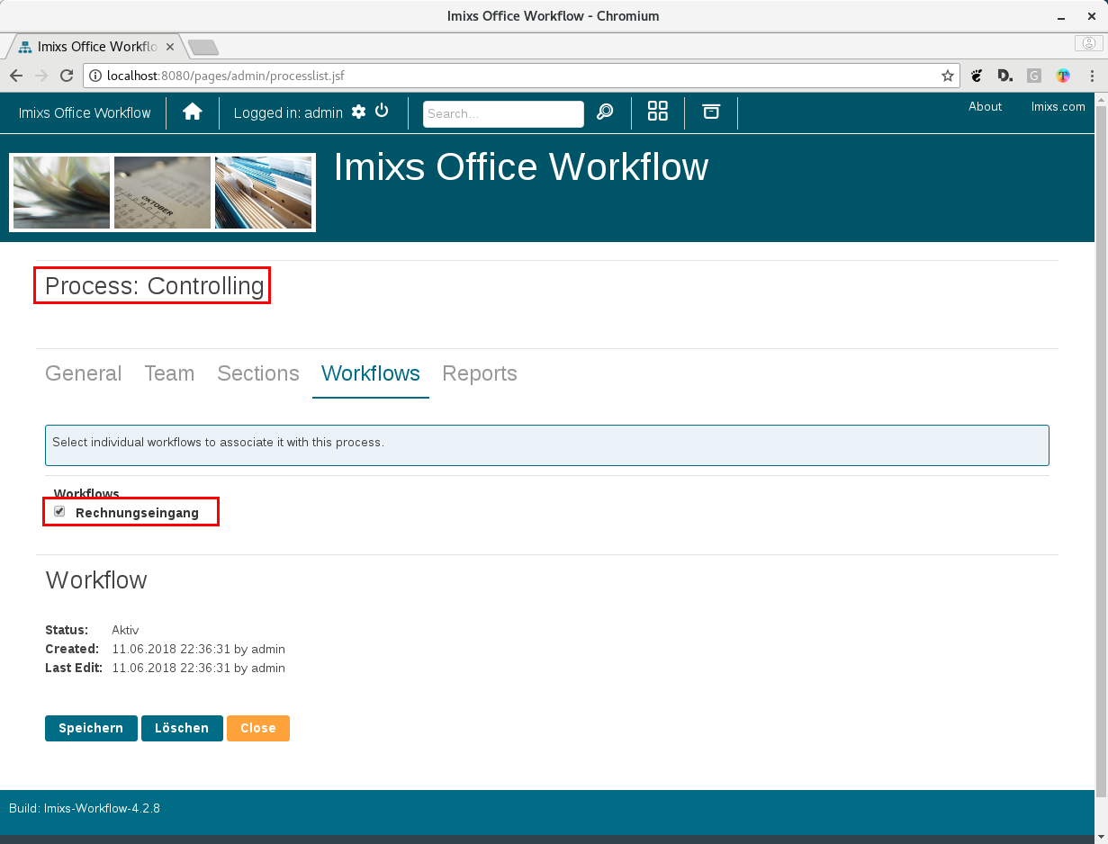Reload the page in browser

65,76
